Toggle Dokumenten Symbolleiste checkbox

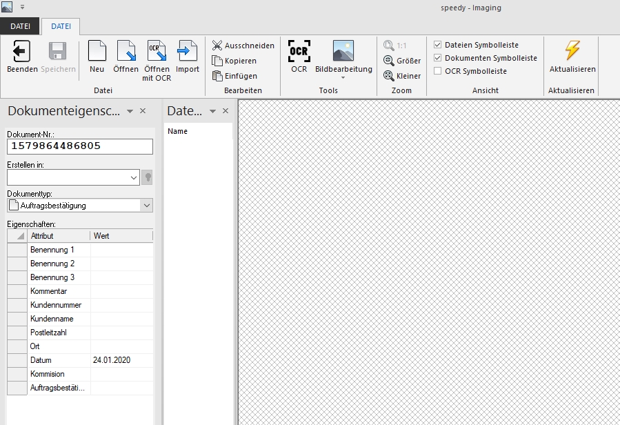(437, 58)
